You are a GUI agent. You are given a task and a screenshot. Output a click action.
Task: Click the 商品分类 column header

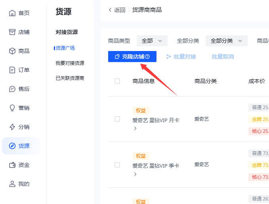tap(206, 81)
